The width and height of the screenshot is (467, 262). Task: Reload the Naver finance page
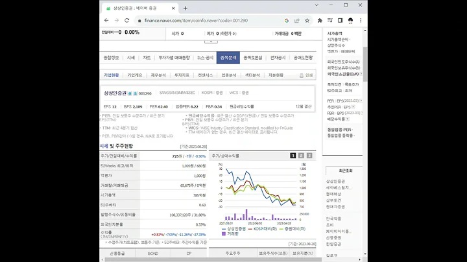click(x=127, y=20)
